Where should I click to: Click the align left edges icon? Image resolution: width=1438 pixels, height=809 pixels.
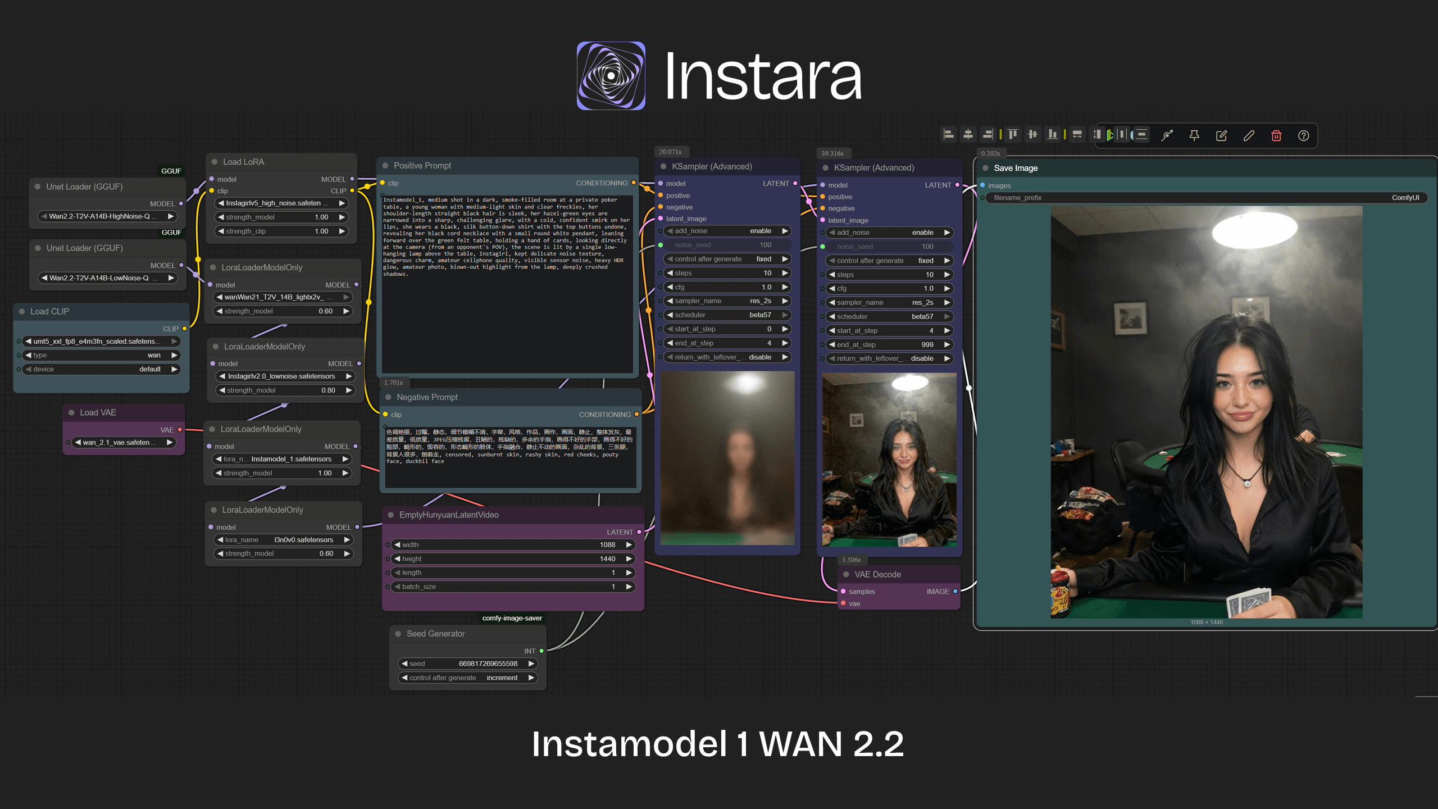[x=949, y=135]
